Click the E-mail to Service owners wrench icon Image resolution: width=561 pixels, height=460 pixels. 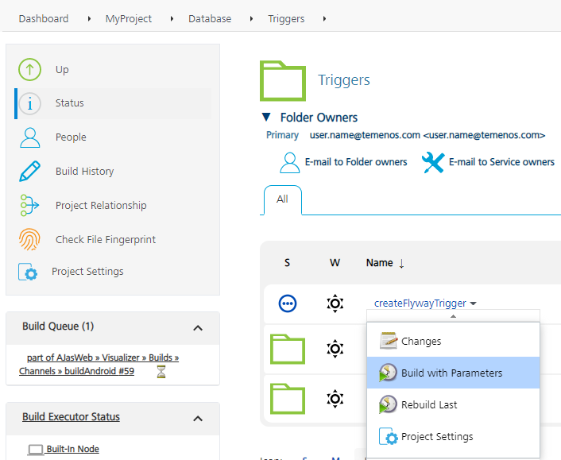pyautogui.click(x=433, y=162)
